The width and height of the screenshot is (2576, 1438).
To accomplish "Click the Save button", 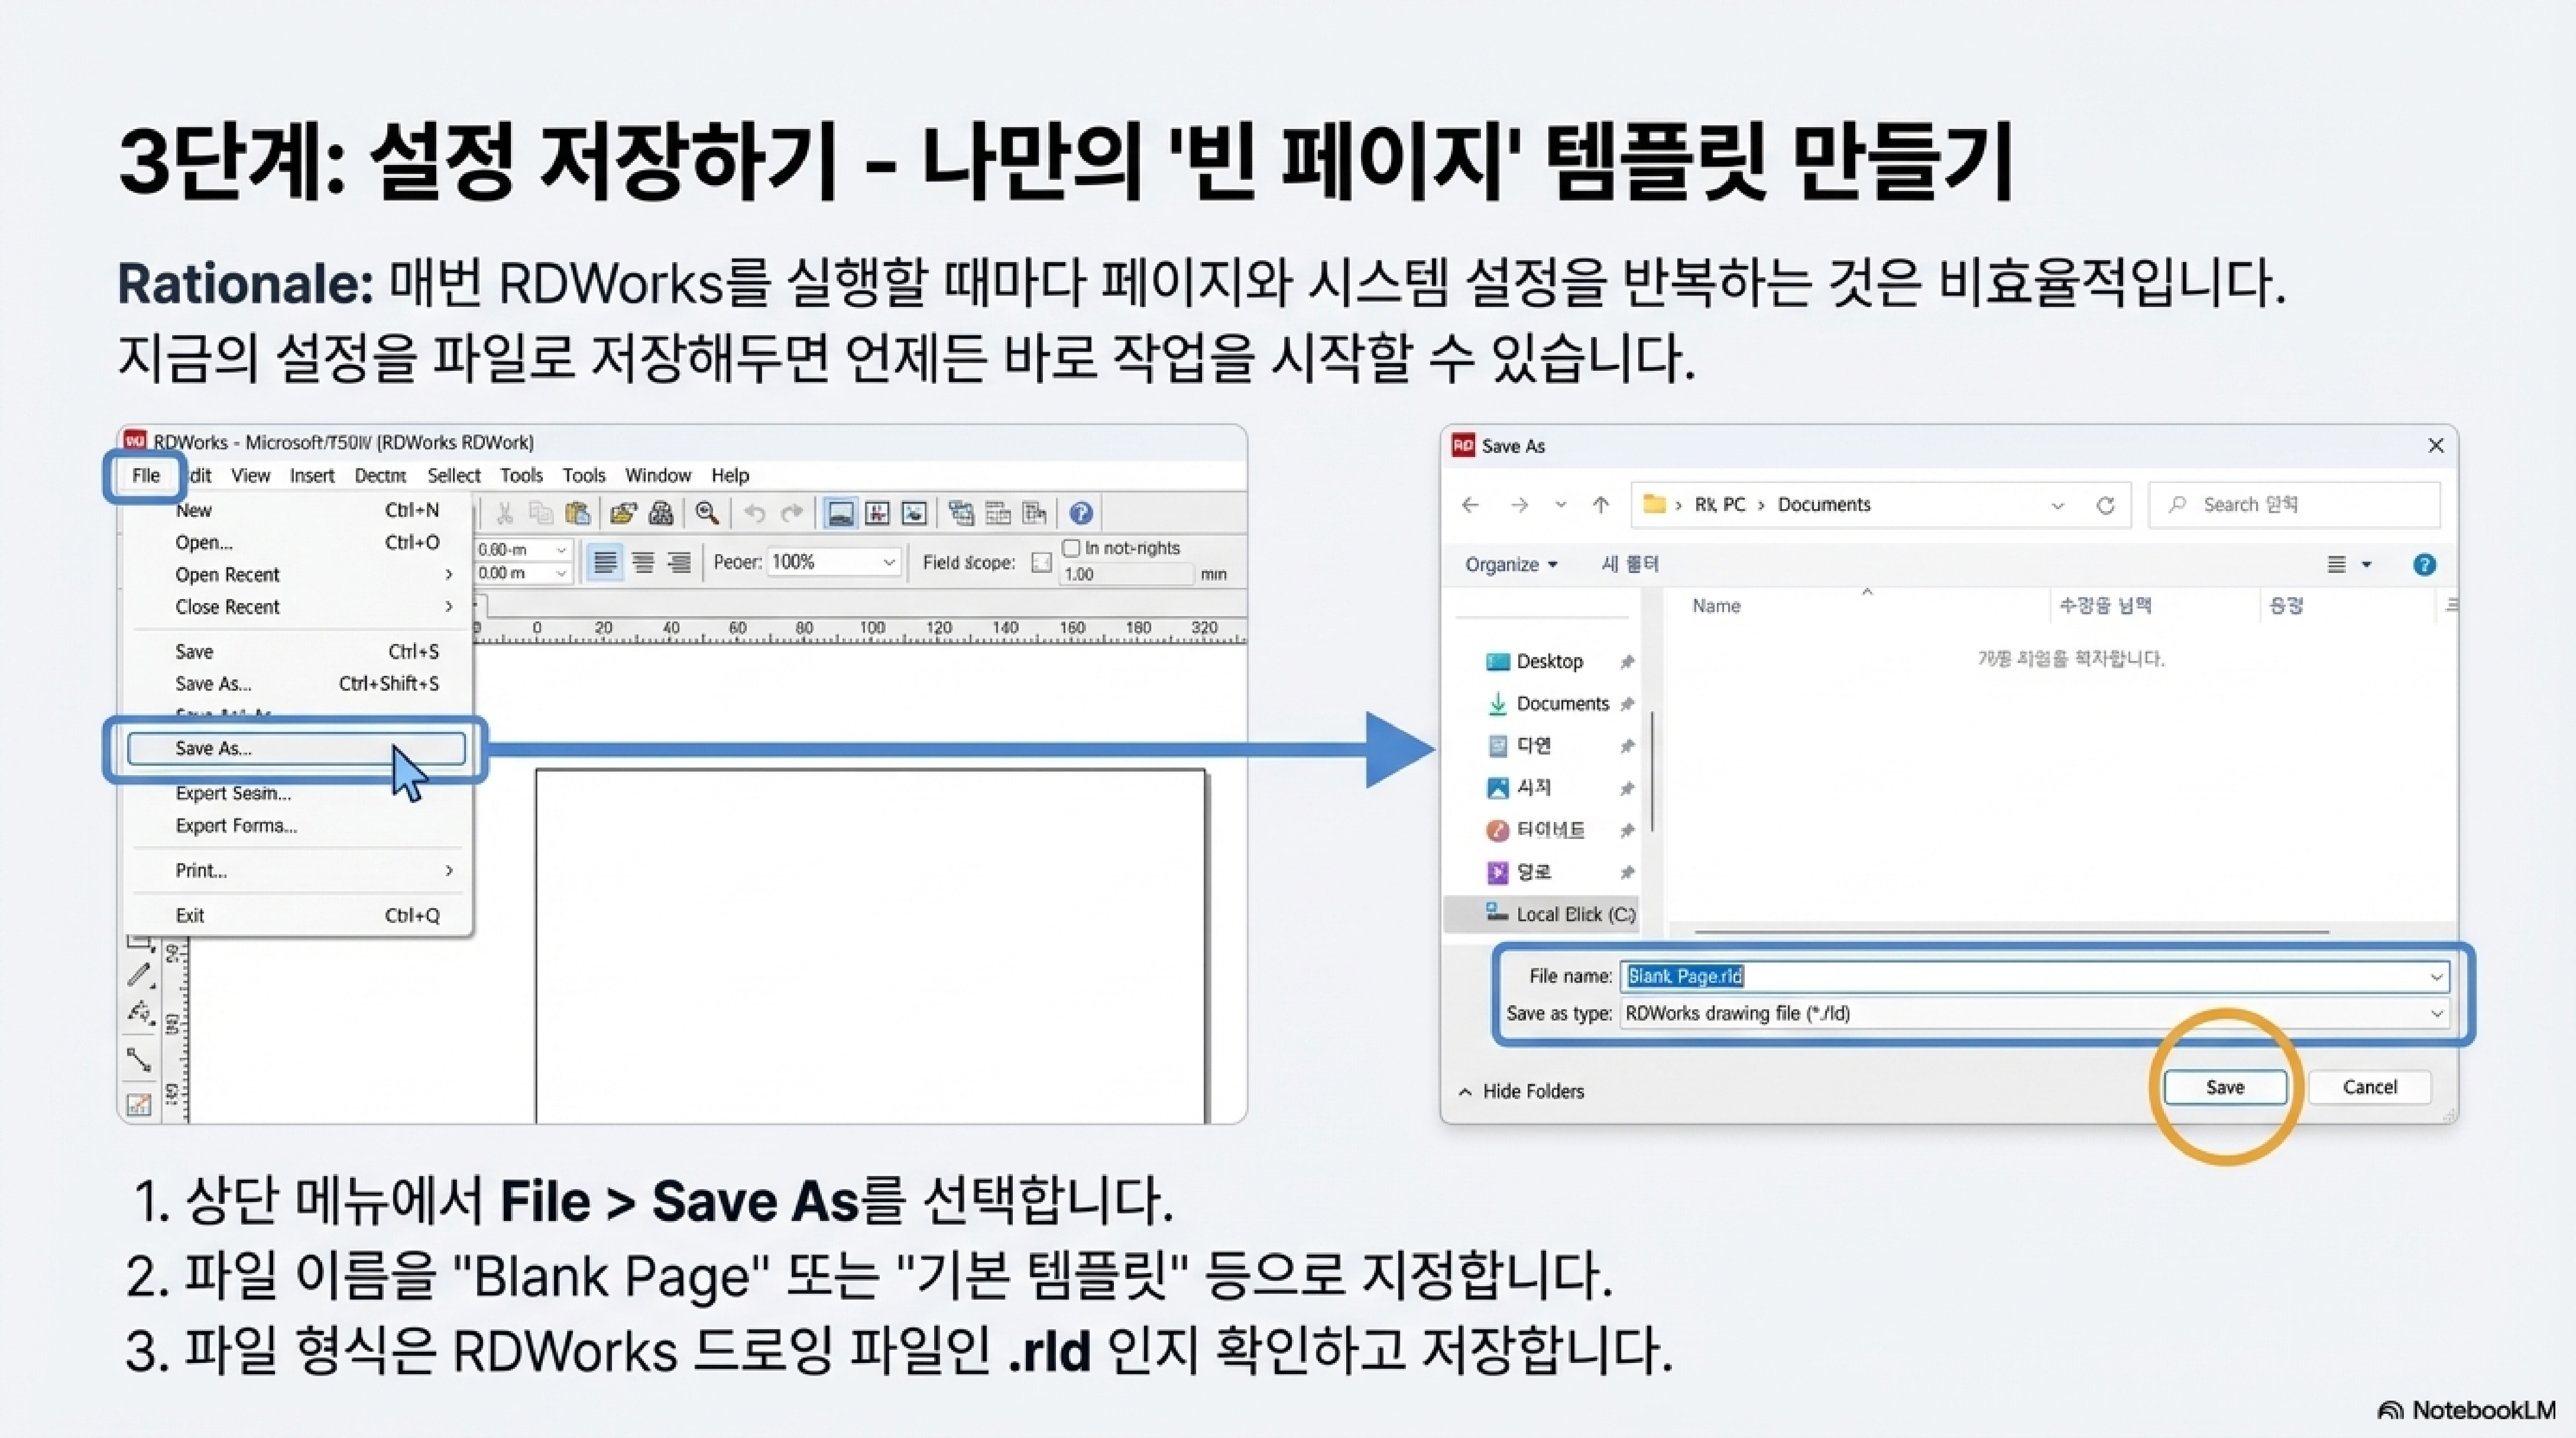I will [x=2224, y=1087].
